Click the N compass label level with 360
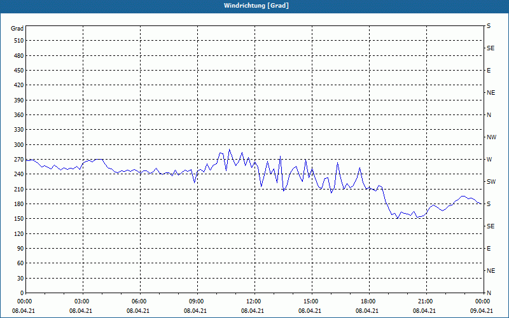This screenshot has width=509, height=318. click(x=489, y=115)
